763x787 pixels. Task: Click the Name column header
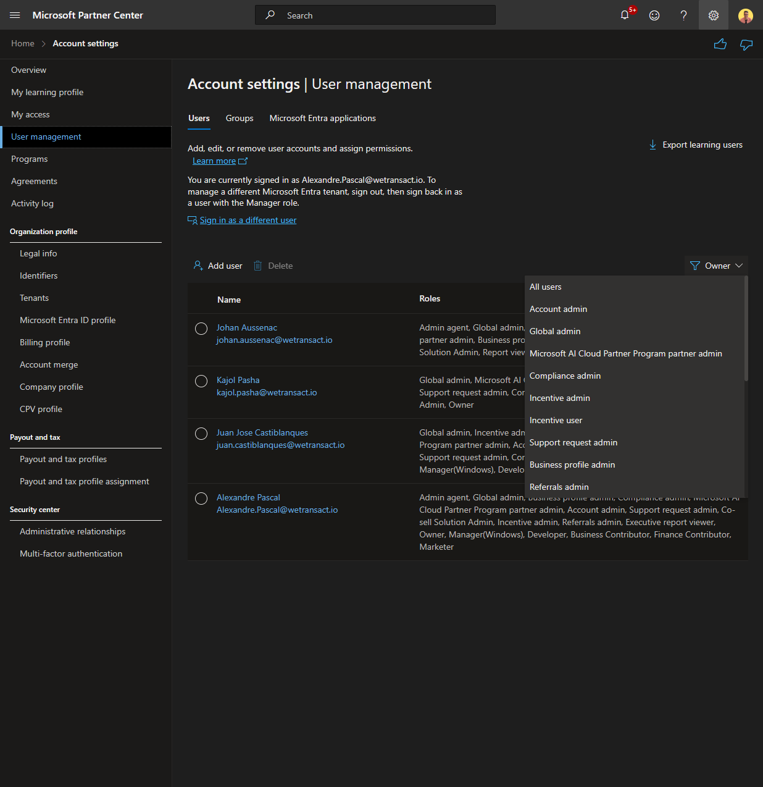pyautogui.click(x=229, y=300)
